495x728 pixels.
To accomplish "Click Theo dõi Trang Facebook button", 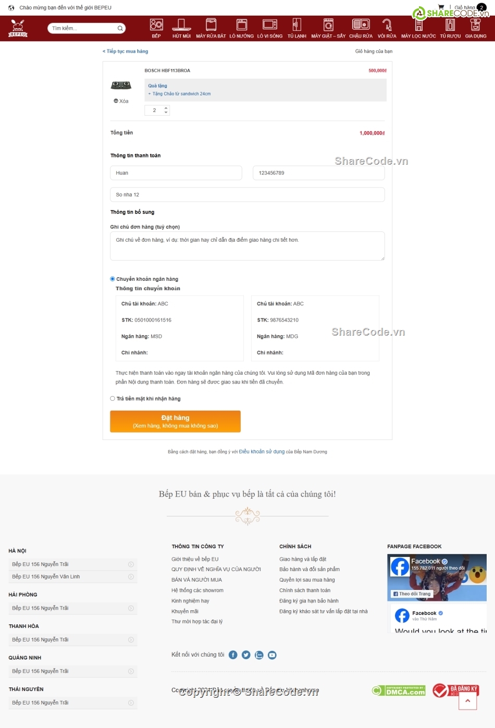I will click(412, 594).
